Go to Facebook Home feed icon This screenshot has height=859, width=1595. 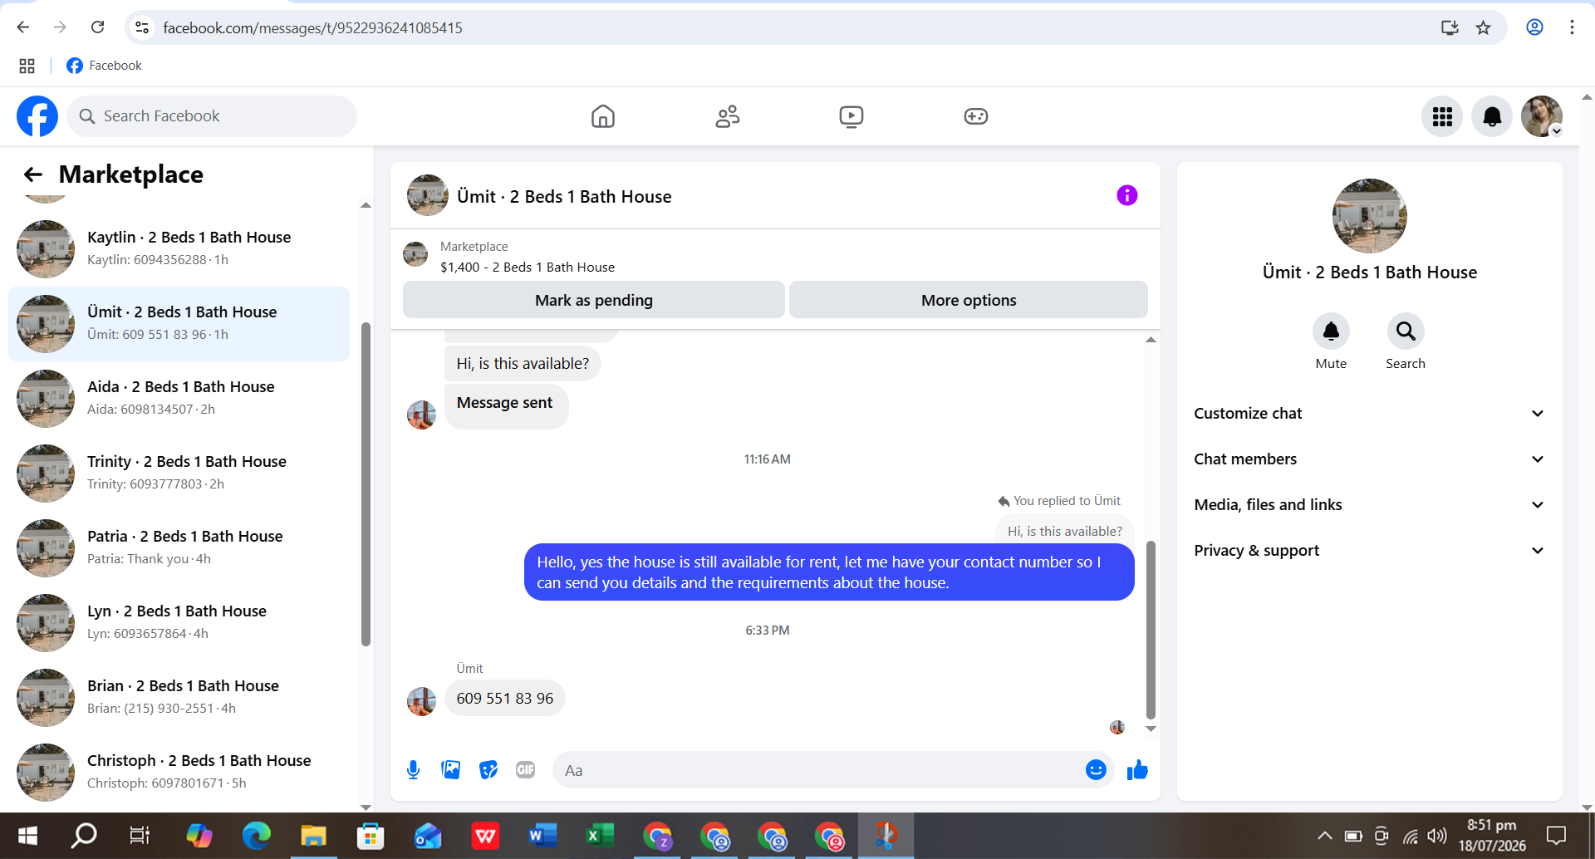pos(603,116)
